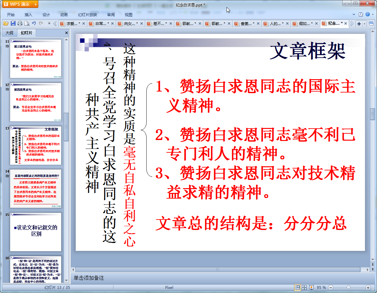Click the text 文章总的结构是：分分分总
The image size is (377, 293).
251,223
